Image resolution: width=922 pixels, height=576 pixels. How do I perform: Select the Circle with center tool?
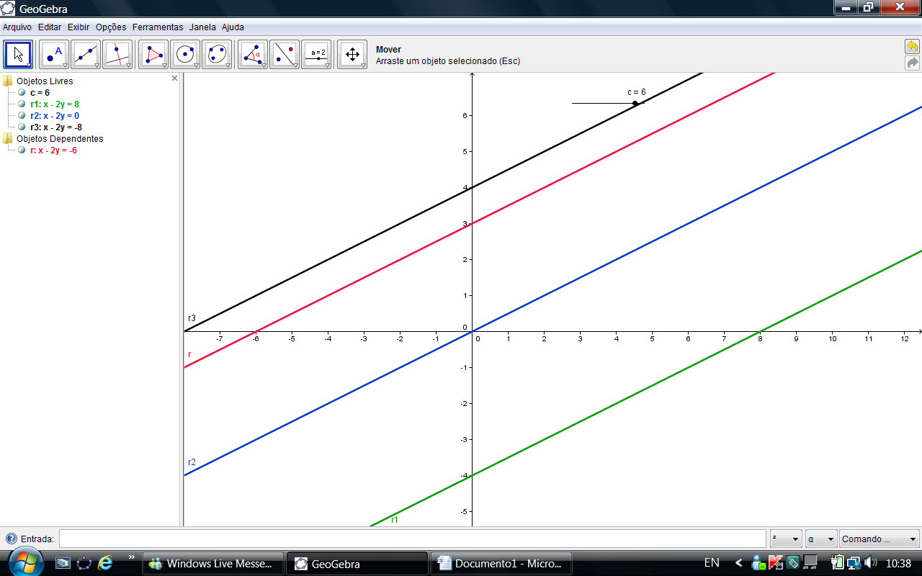(185, 54)
